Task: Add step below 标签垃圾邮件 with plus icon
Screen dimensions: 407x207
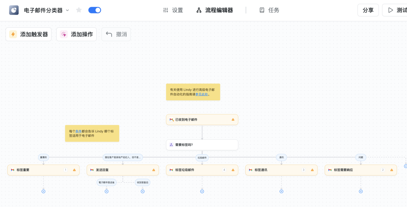Action: click(202, 191)
